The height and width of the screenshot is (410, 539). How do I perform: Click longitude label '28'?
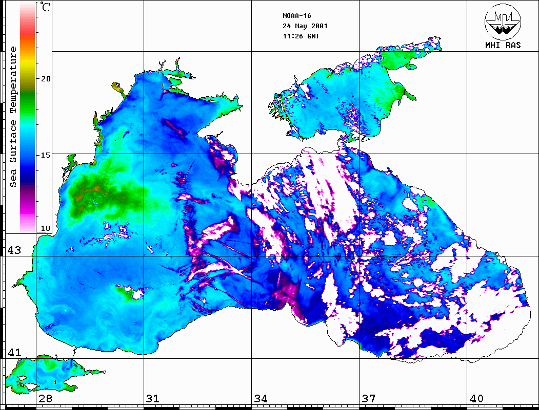45,398
